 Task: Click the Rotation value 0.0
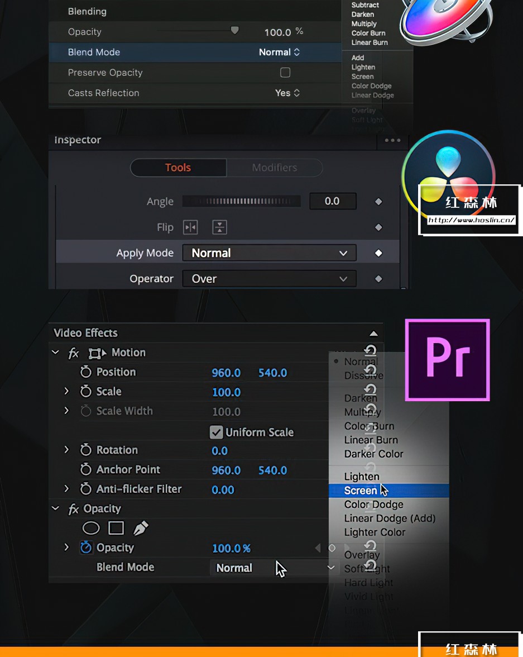pos(219,451)
